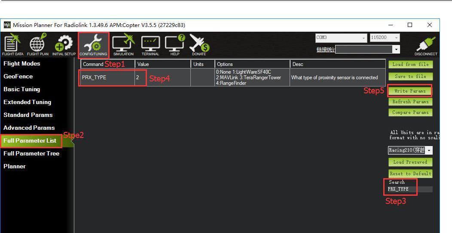Open the Racing210 preset dropdown
The height and width of the screenshot is (233, 452).
pos(410,150)
